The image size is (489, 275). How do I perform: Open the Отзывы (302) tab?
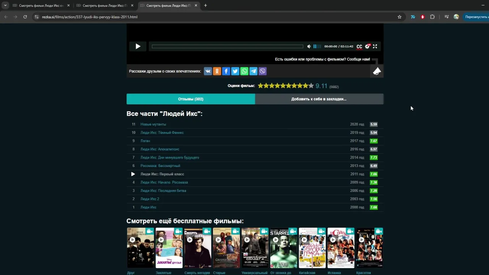(x=191, y=99)
